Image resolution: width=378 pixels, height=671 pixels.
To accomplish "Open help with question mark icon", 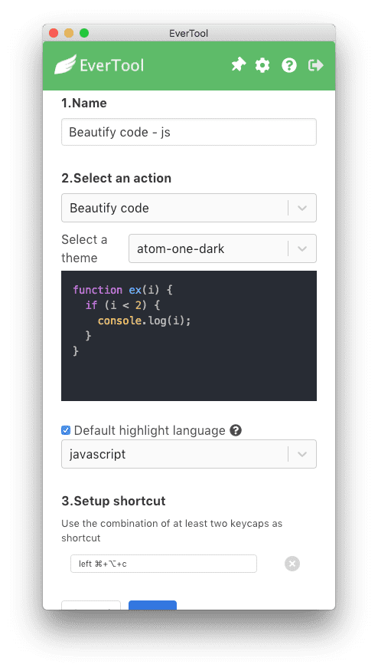I will [x=289, y=65].
